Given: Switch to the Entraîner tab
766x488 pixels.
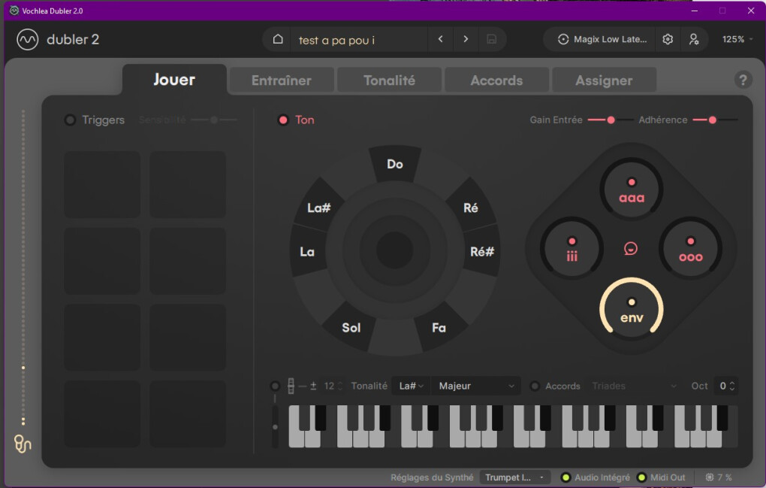Looking at the screenshot, I should point(281,80).
